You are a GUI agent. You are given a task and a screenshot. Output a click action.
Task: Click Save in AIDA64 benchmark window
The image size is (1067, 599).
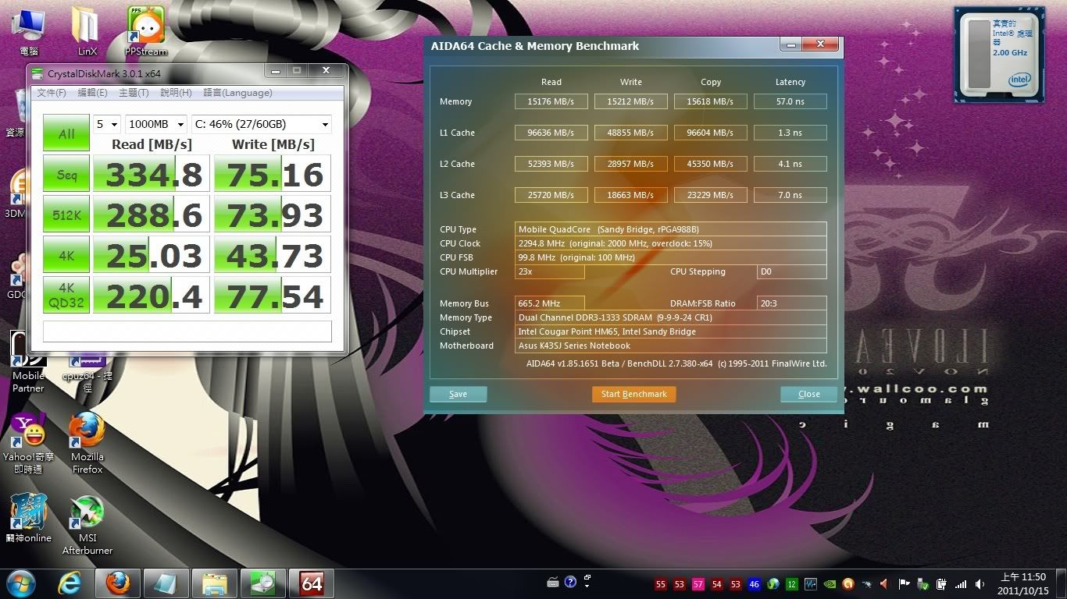(x=458, y=394)
